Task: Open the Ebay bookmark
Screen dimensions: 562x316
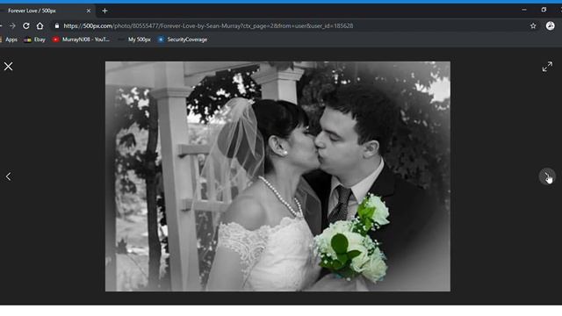Action: [x=35, y=39]
